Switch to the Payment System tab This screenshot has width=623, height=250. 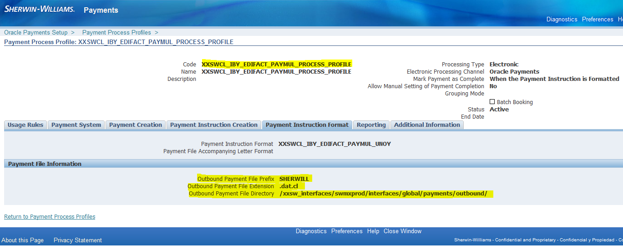click(76, 125)
